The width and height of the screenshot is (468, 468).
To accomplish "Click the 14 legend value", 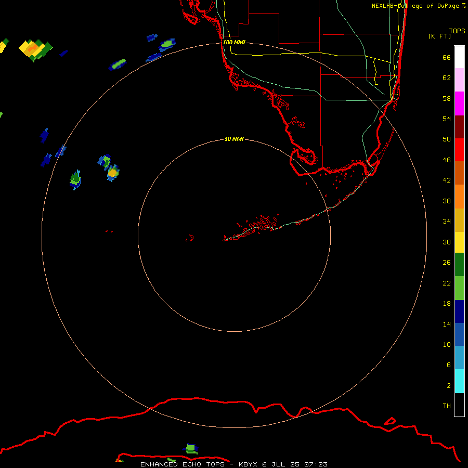I will point(447,324).
